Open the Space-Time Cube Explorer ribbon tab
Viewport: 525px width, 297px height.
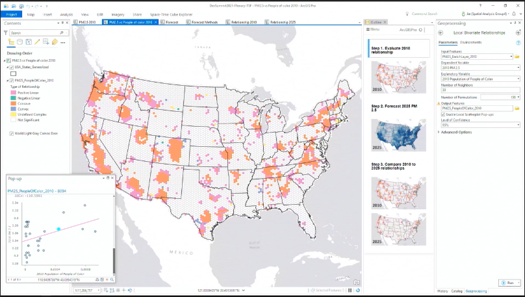pyautogui.click(x=171, y=14)
